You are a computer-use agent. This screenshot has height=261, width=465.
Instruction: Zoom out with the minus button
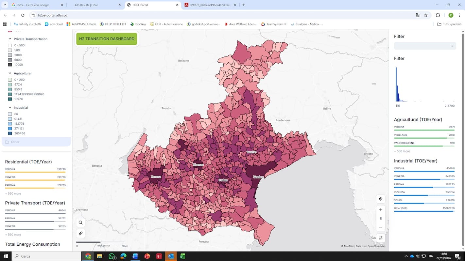pyautogui.click(x=381, y=227)
